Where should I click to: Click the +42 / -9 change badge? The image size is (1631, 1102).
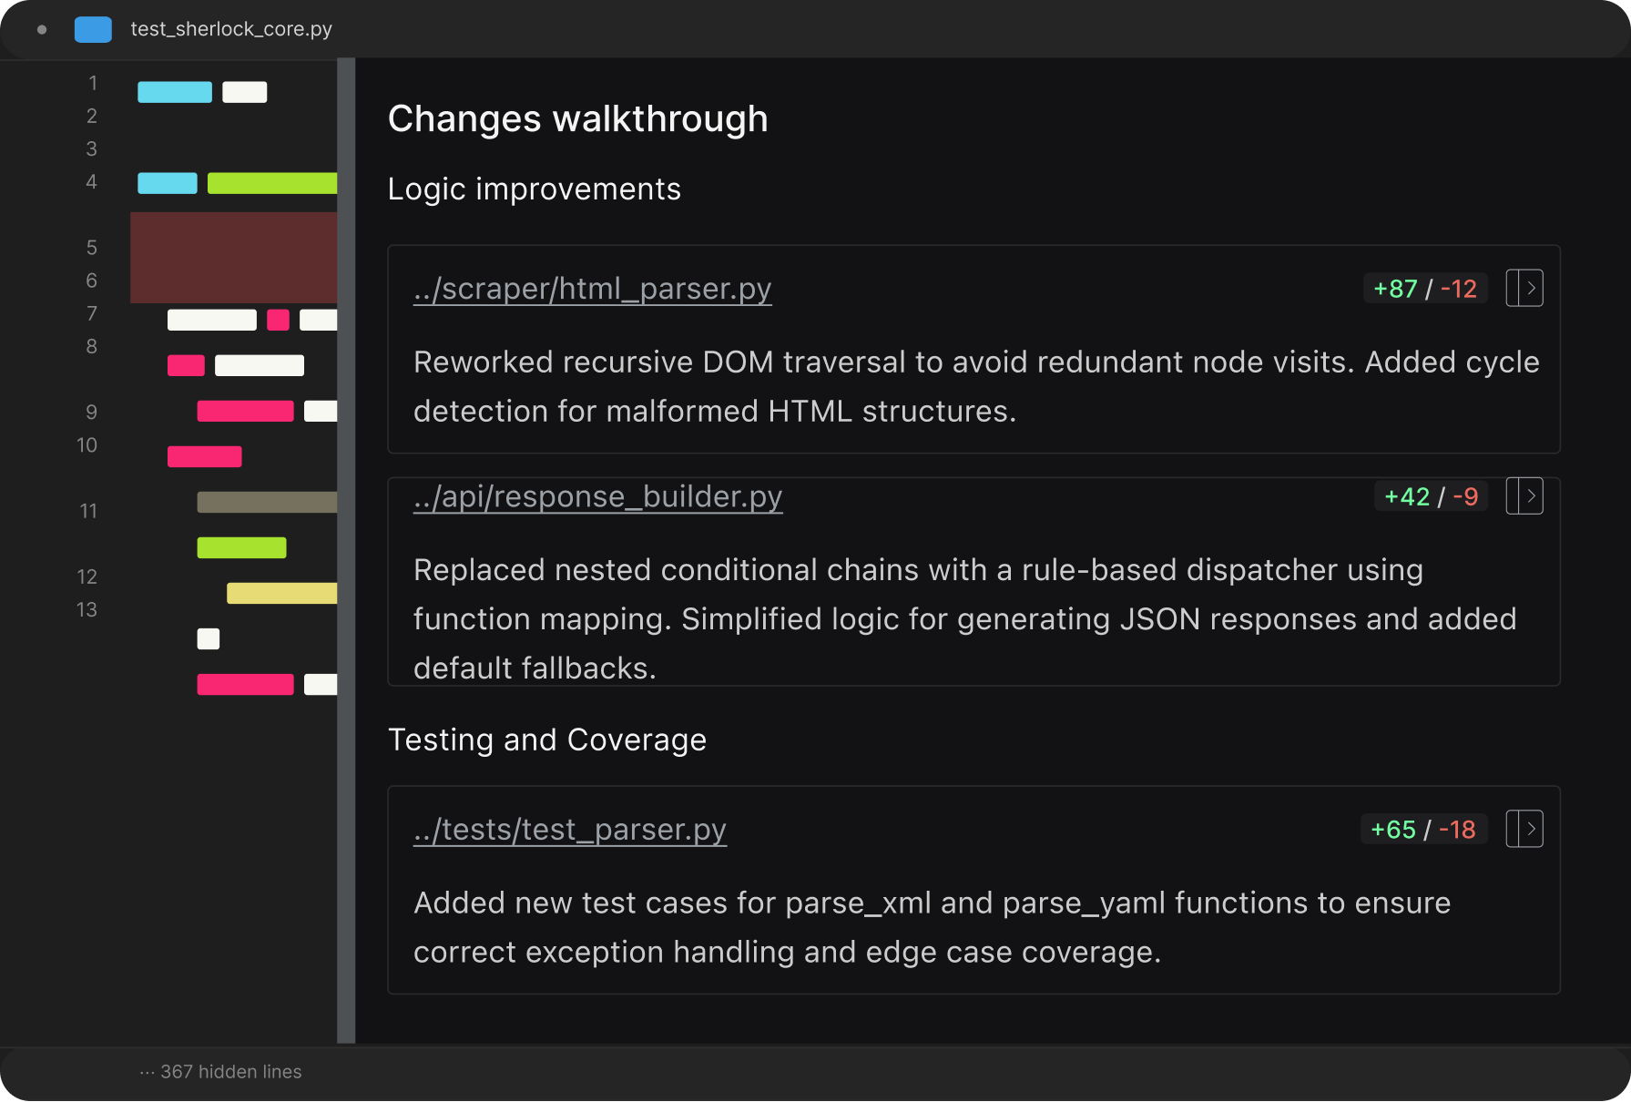tap(1430, 496)
